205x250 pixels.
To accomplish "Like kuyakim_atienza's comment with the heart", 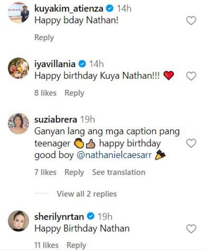I will [x=191, y=21].
